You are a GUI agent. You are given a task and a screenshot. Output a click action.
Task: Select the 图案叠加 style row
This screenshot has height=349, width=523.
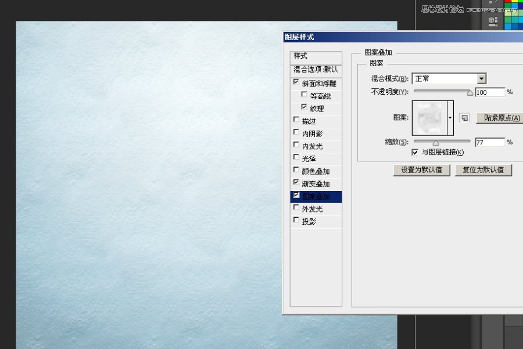[316, 197]
